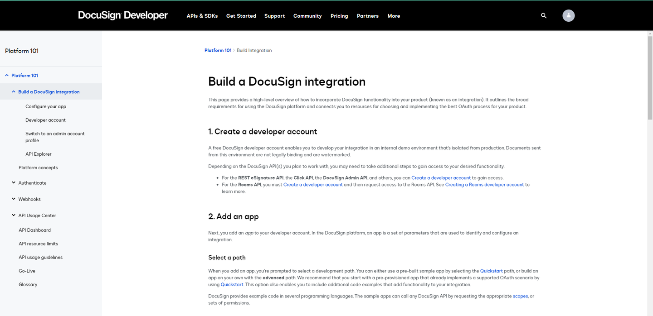Image resolution: width=653 pixels, height=316 pixels.
Task: Open Go-Live sidebar item
Action: pos(27,271)
